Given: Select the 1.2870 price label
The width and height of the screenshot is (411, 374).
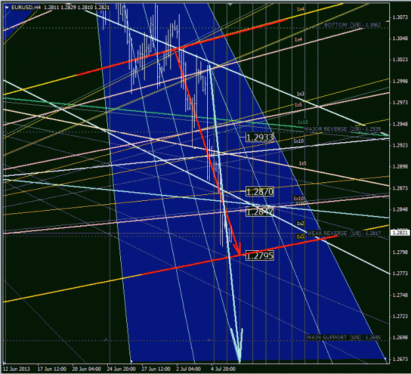Looking at the screenshot, I should [x=260, y=192].
